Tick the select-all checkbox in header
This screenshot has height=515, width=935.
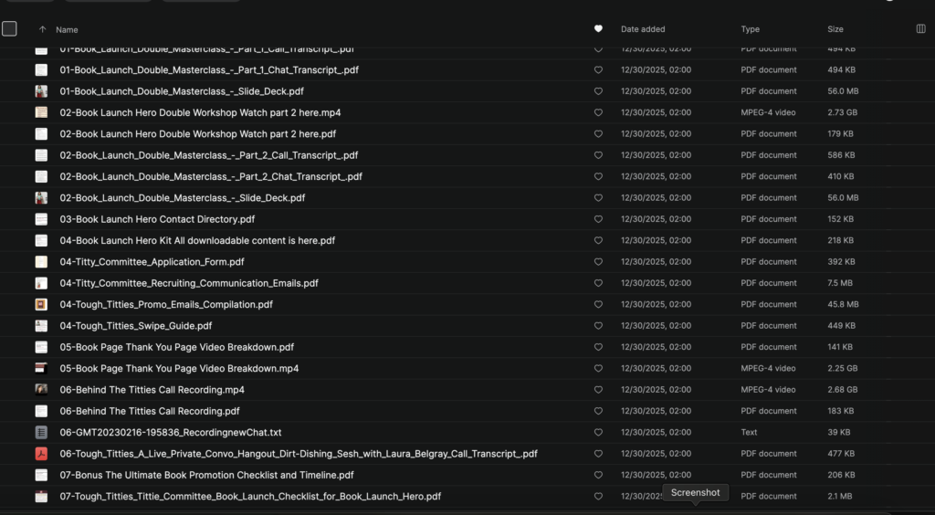pyautogui.click(x=9, y=28)
